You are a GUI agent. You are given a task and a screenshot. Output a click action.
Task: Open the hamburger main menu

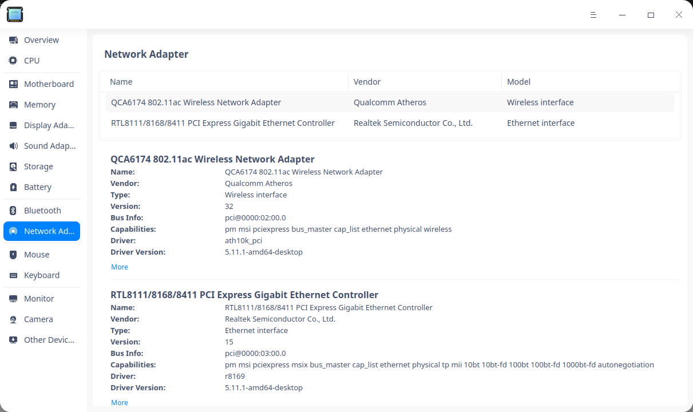point(594,15)
